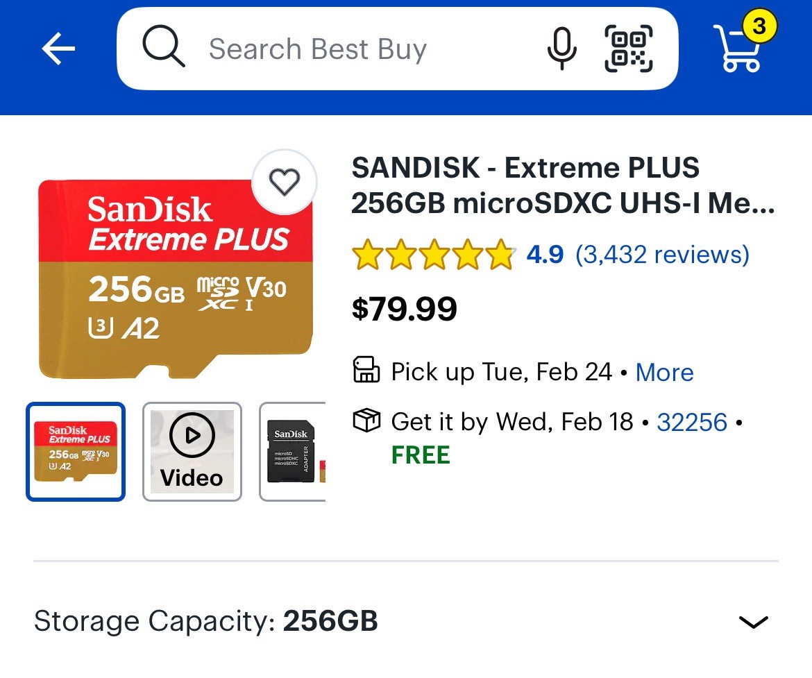Open the SANDISK Extreme PLUS product title

pyautogui.click(x=562, y=186)
